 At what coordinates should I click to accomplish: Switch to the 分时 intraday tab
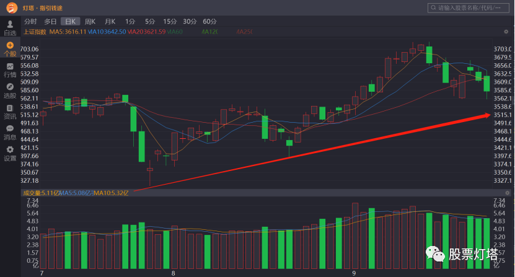(x=30, y=21)
